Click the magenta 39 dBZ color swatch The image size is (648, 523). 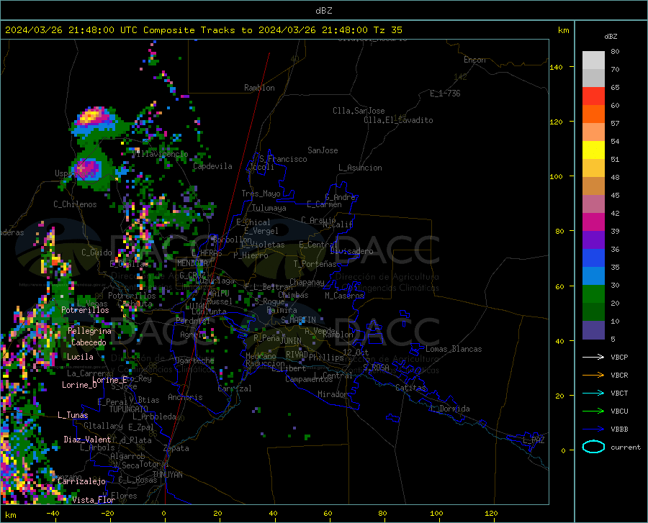tap(593, 222)
